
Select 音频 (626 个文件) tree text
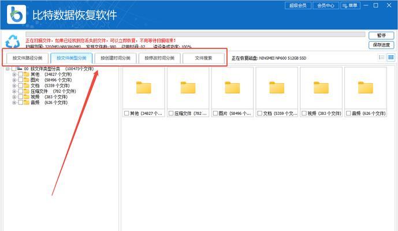click(49, 102)
